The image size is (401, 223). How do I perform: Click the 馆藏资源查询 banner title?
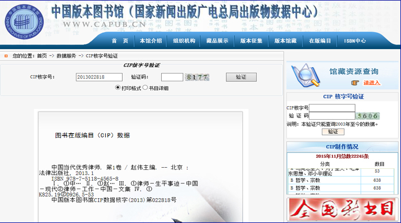[x=353, y=72]
